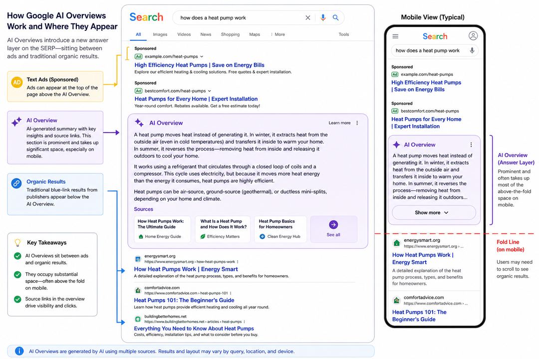Image resolution: width=539 pixels, height=359 pixels.
Task: Expand the dropdown arrow after example.com/heat-pumps
Action: tap(202, 56)
